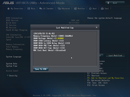Select the System Date item
130x97 pixels.
tap(11, 64)
